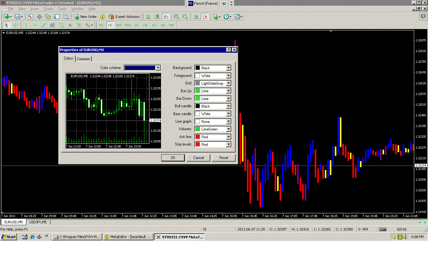Open the Foreground color dropdown

(x=228, y=76)
